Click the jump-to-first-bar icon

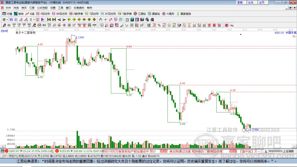click(49, 20)
